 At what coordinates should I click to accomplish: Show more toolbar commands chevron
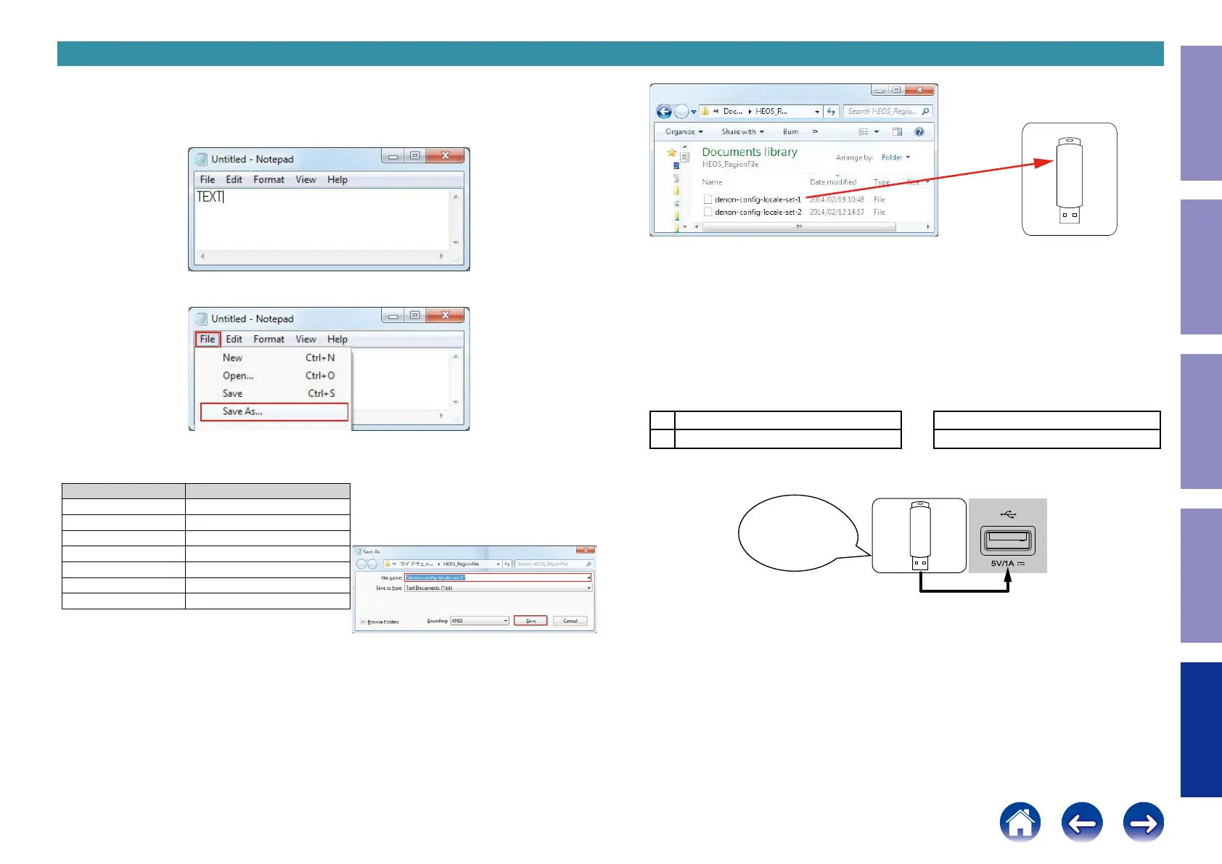coord(815,132)
